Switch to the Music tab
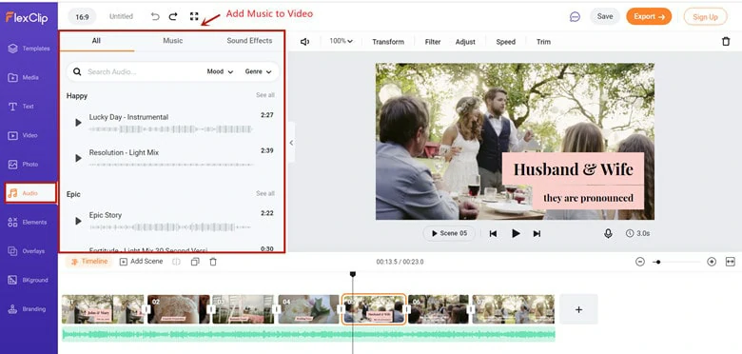This screenshot has width=742, height=354. pos(173,41)
